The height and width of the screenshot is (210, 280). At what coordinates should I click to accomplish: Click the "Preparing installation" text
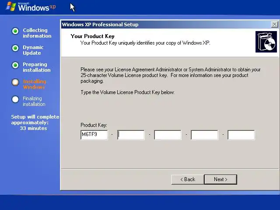click(x=37, y=67)
